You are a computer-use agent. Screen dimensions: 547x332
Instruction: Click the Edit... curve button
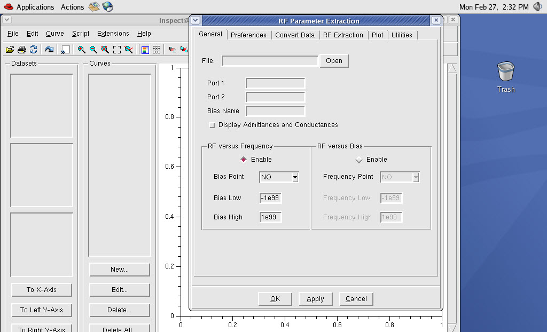click(120, 289)
